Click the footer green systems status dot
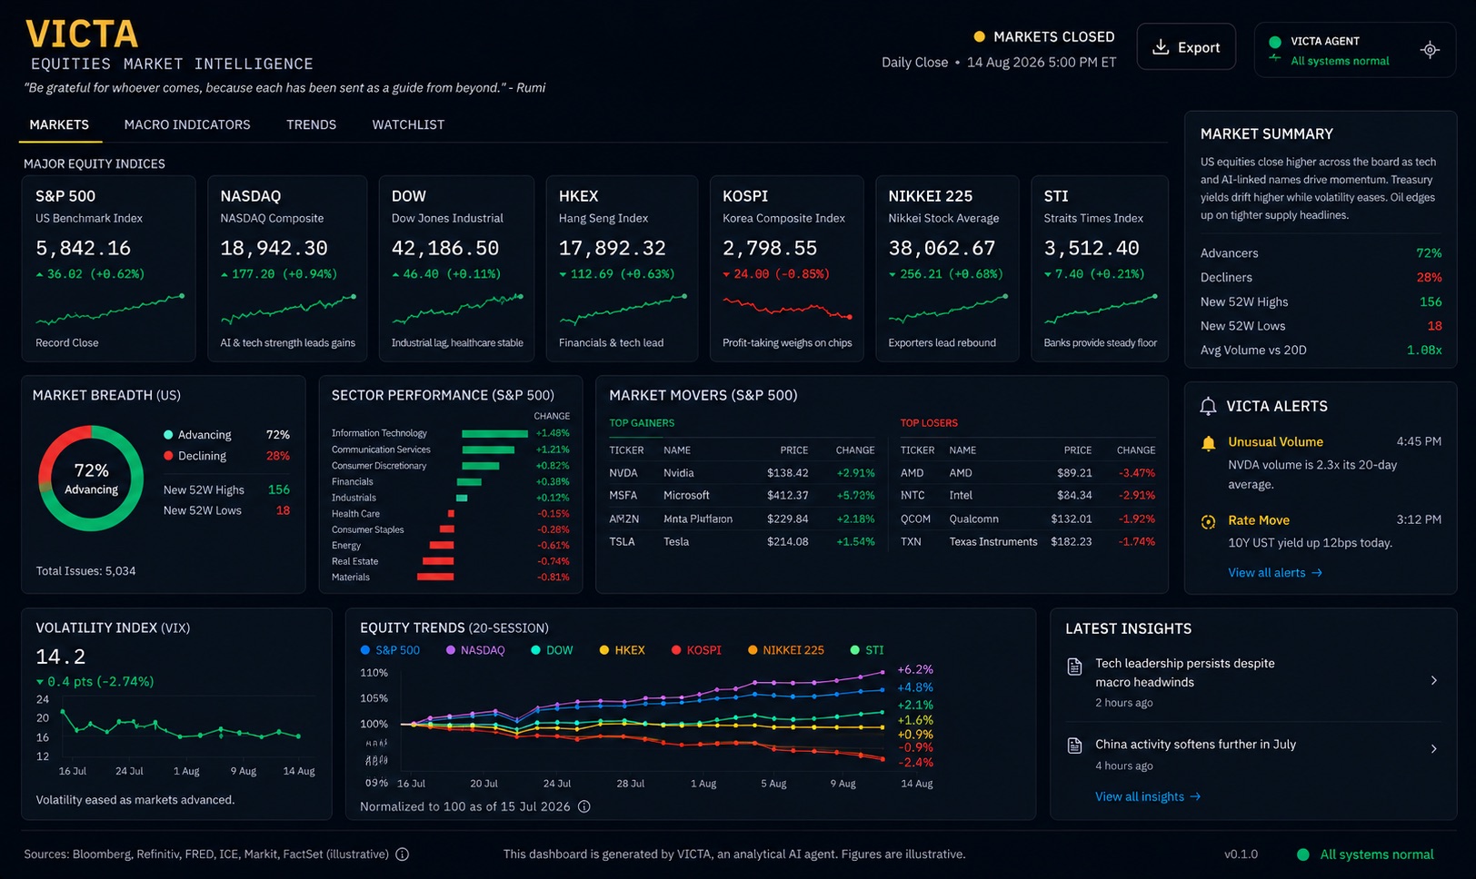This screenshot has width=1476, height=879. 1302,854
